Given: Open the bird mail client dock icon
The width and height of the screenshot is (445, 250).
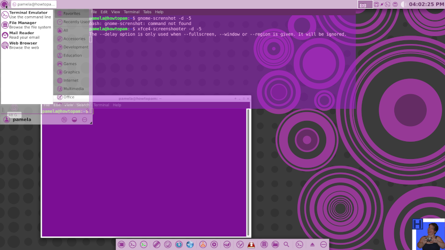Looking at the screenshot, I should pos(227,244).
